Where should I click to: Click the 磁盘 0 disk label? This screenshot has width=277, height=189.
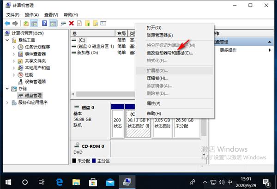pos(88,108)
